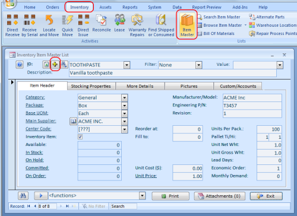Screen dimensions: 297x216
Task: Follow the Unit Price link
Action: [x=146, y=176]
